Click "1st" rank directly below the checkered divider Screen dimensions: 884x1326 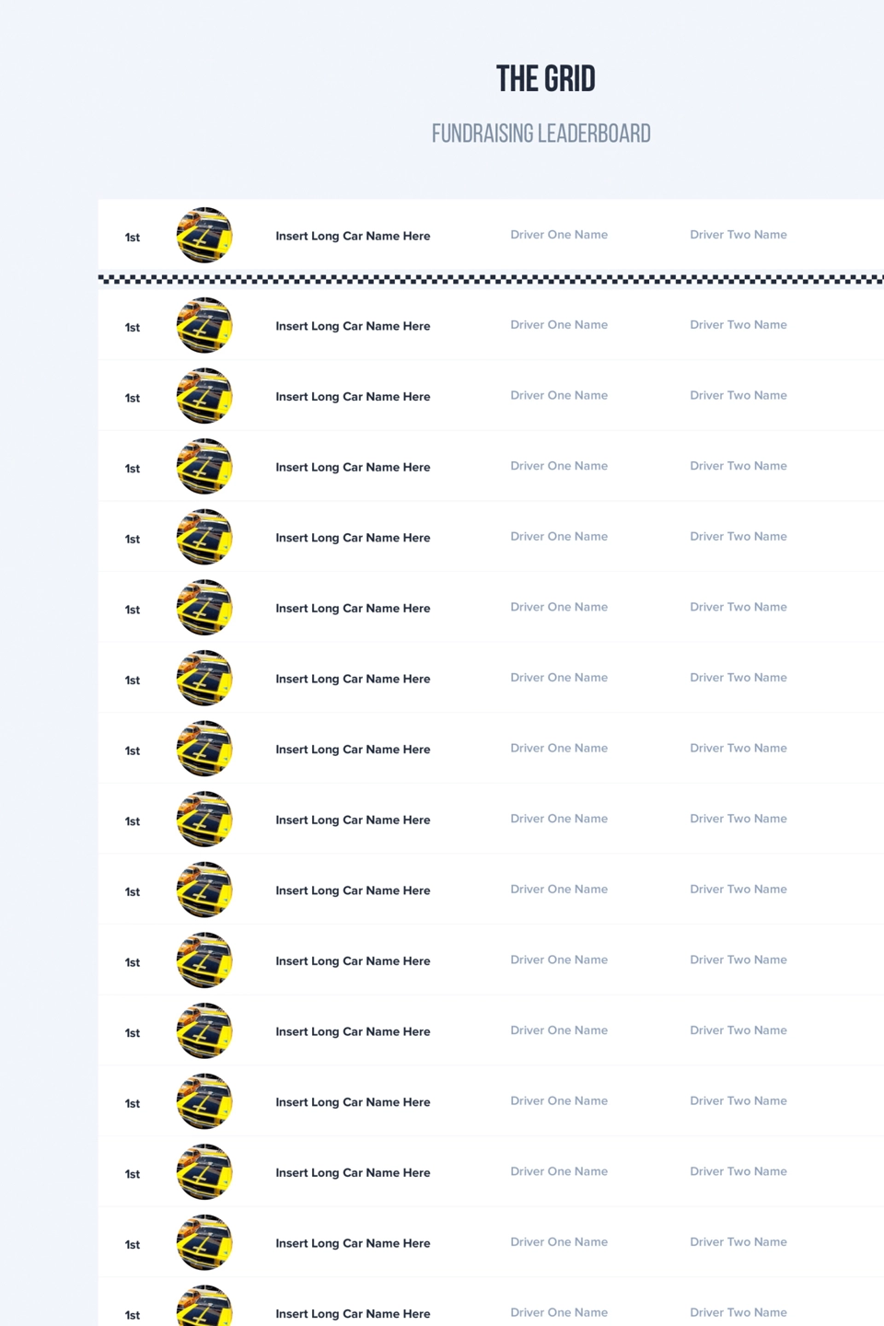(x=133, y=328)
